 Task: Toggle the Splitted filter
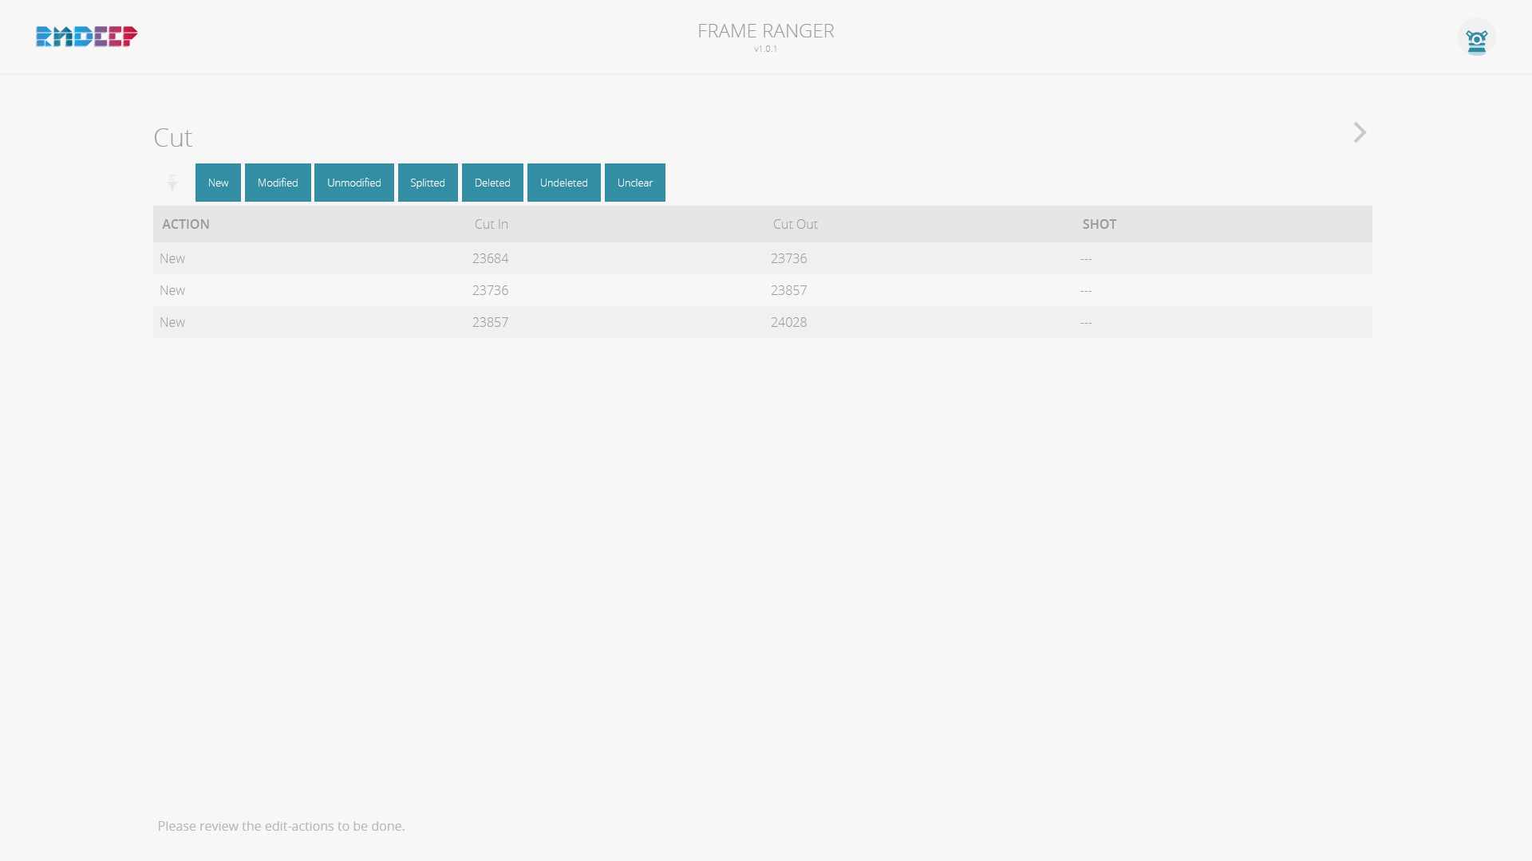point(428,183)
